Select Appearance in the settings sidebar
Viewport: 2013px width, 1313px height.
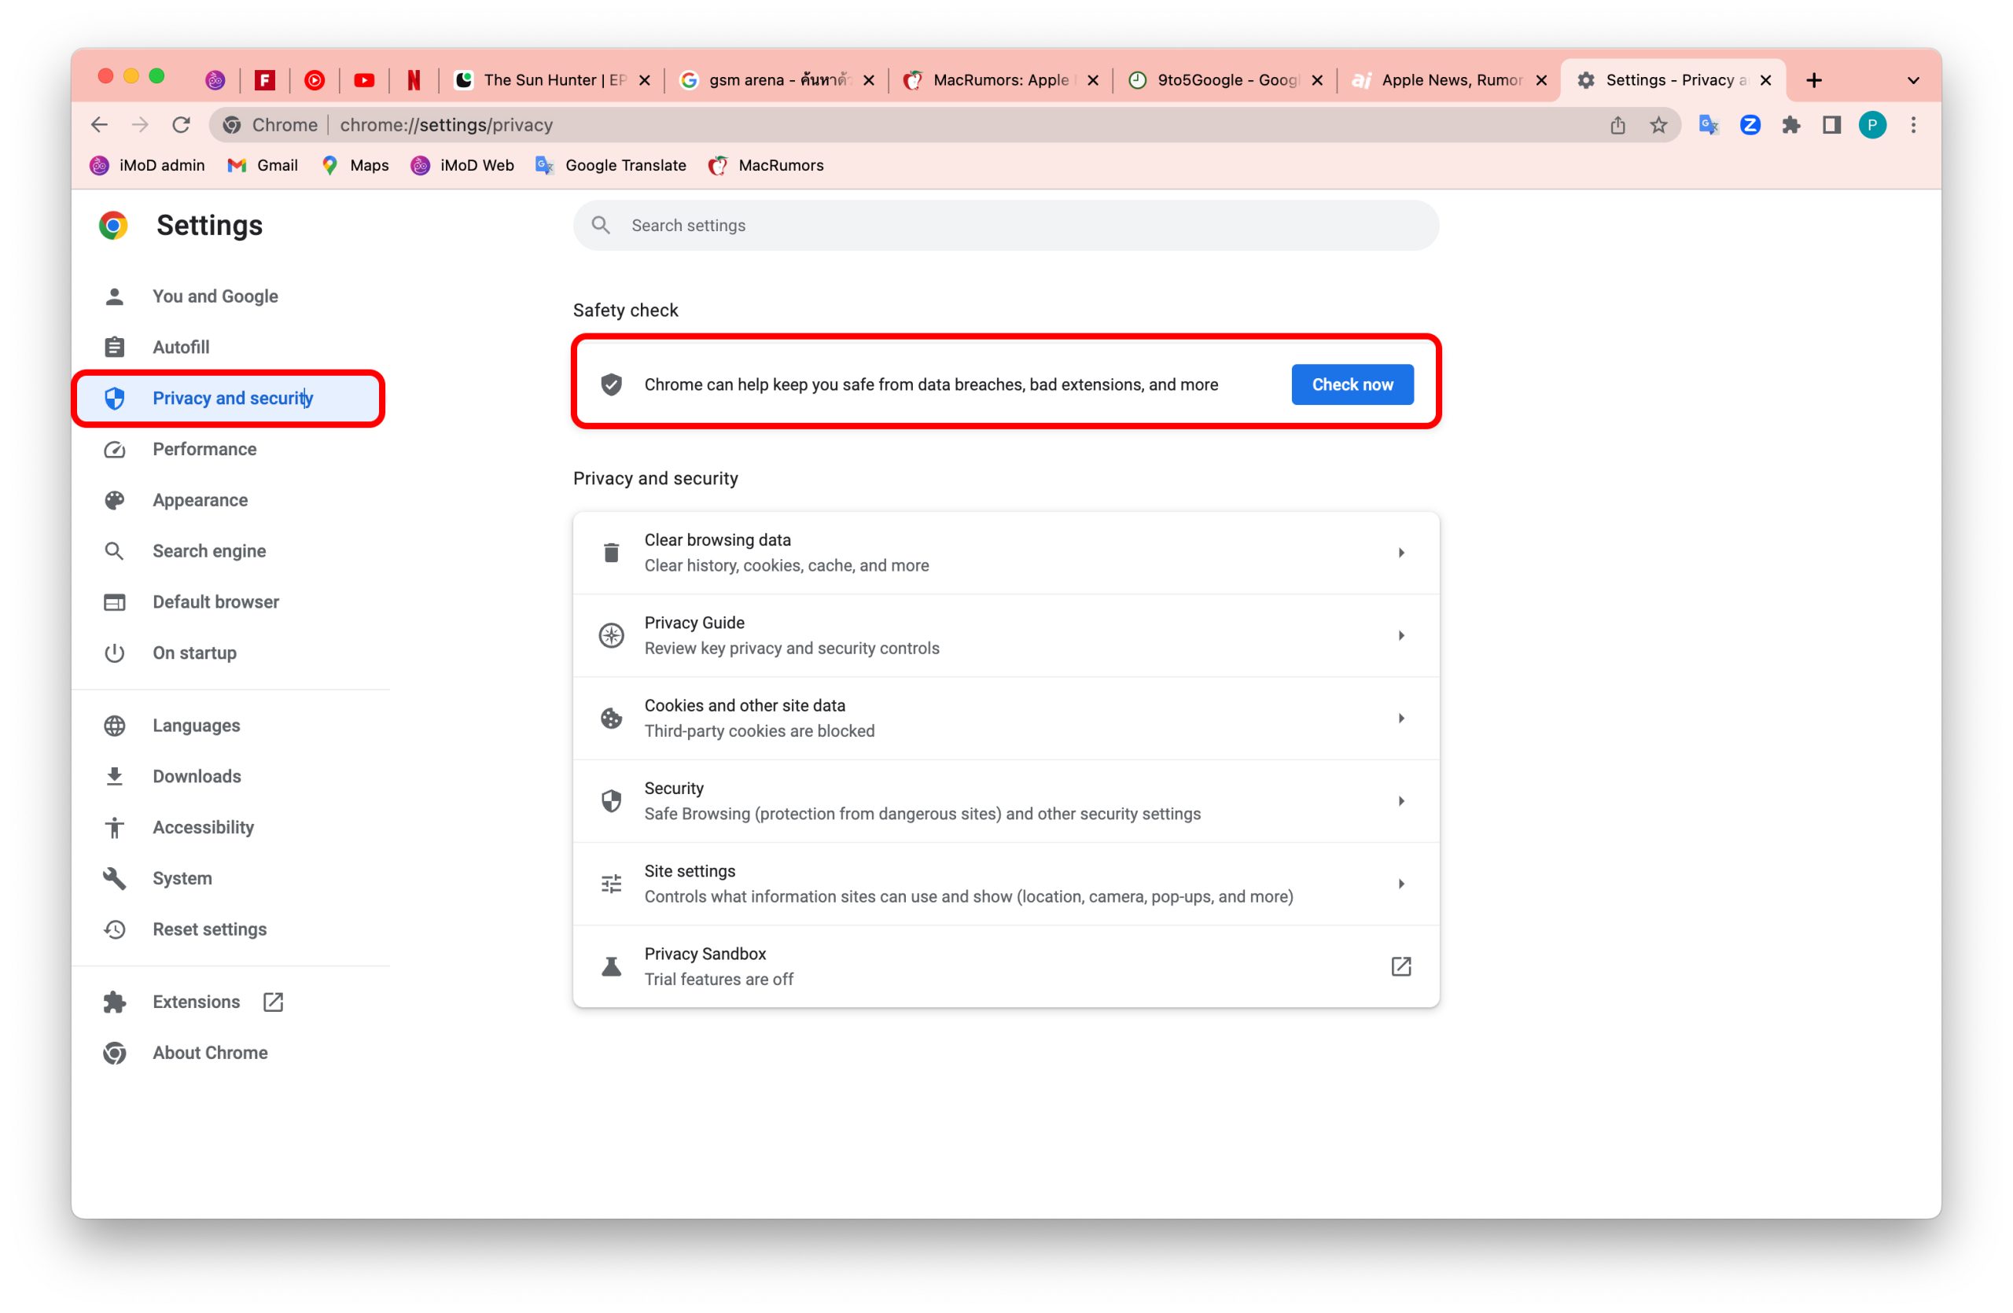(x=200, y=500)
